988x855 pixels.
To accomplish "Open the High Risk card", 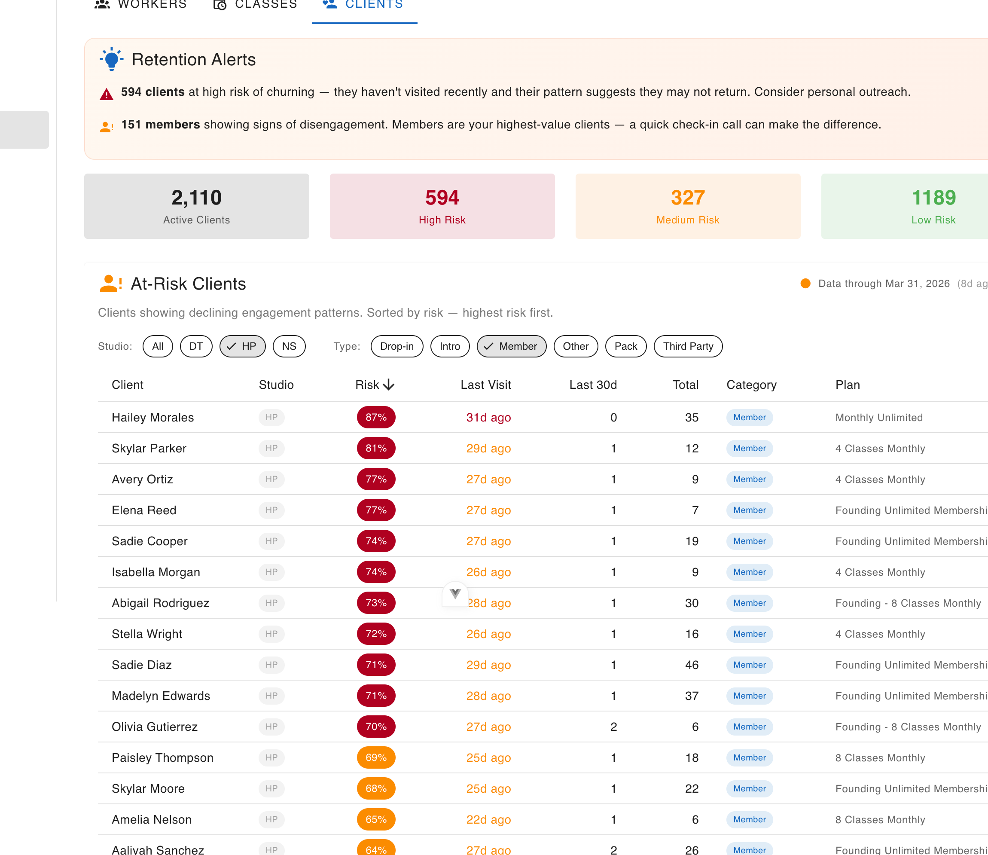I will [x=442, y=206].
